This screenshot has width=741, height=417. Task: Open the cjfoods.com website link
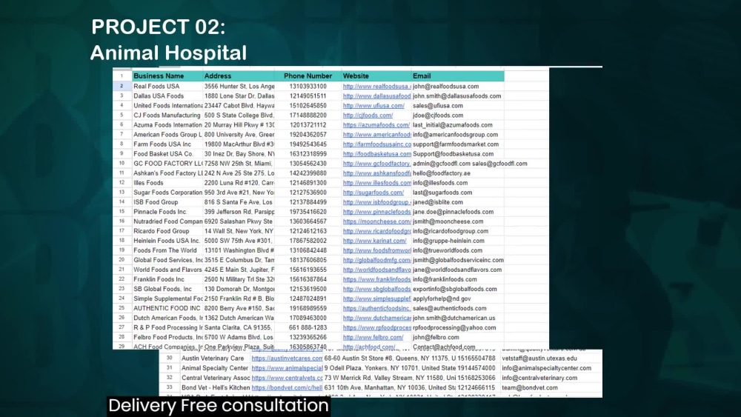point(368,116)
